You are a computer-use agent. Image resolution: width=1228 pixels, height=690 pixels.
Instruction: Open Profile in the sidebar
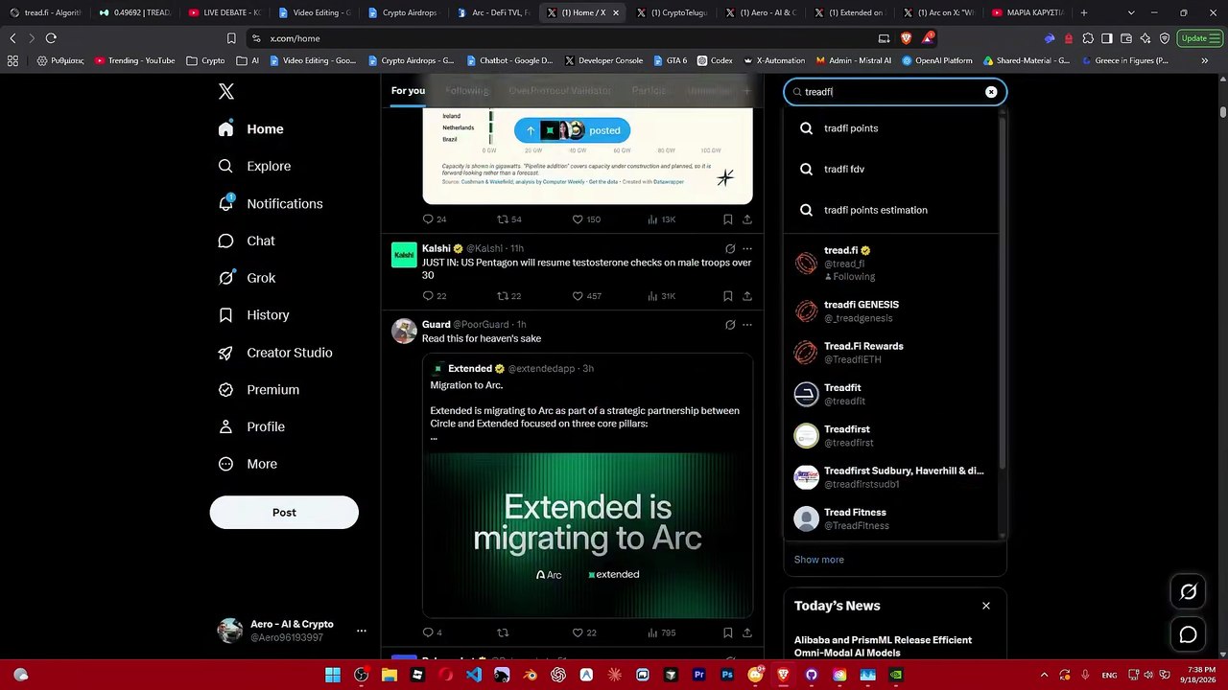tap(252, 426)
